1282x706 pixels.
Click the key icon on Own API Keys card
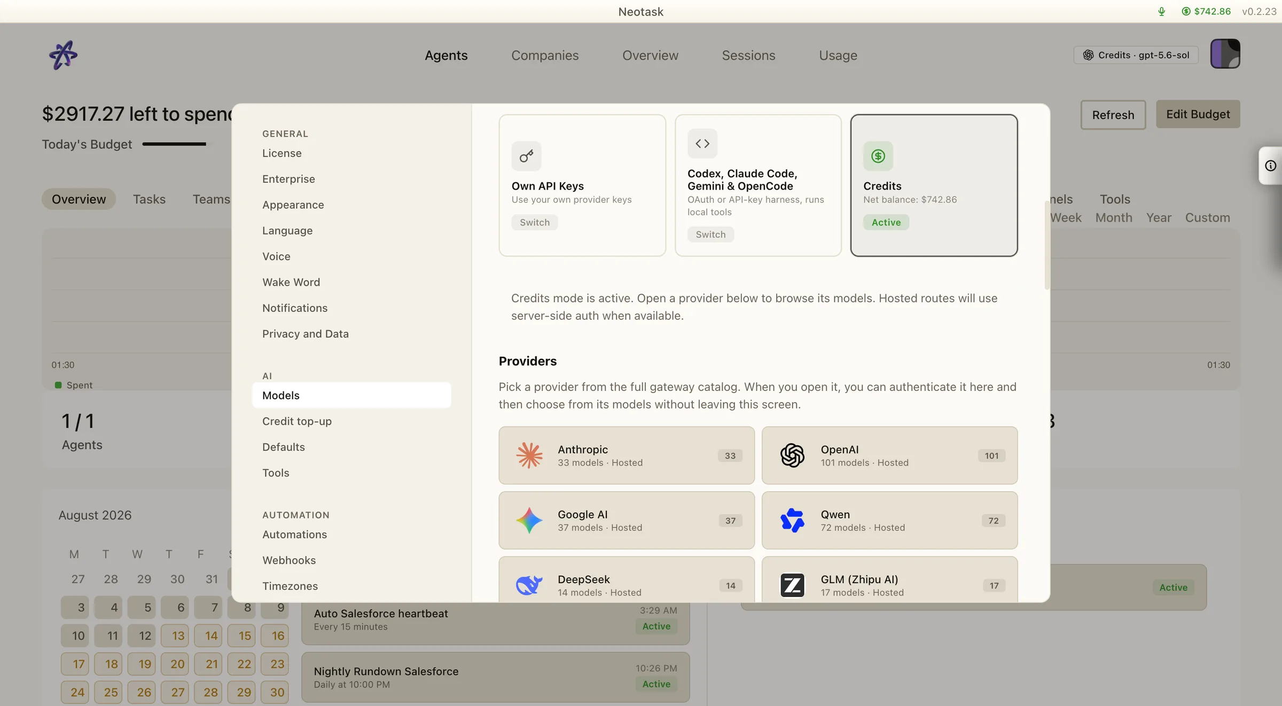526,156
